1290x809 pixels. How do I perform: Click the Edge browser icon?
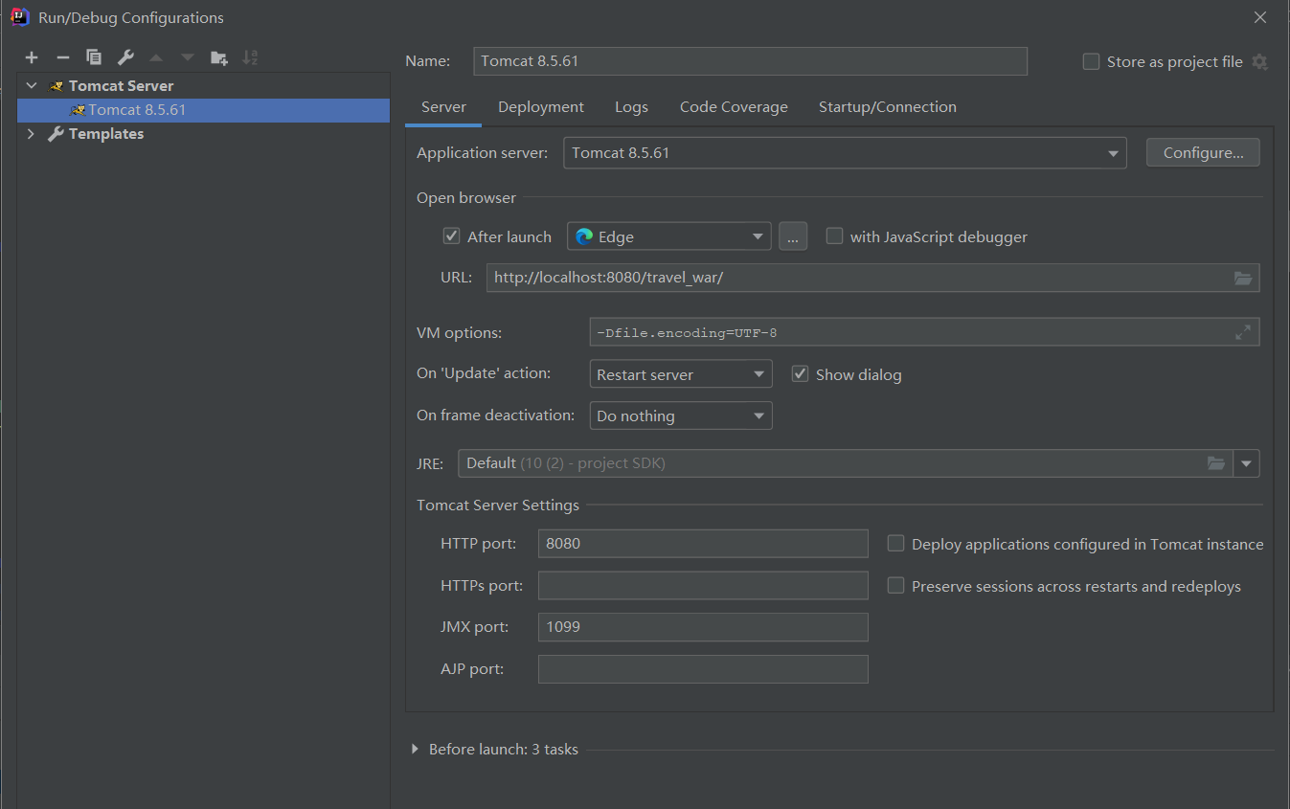tap(584, 236)
